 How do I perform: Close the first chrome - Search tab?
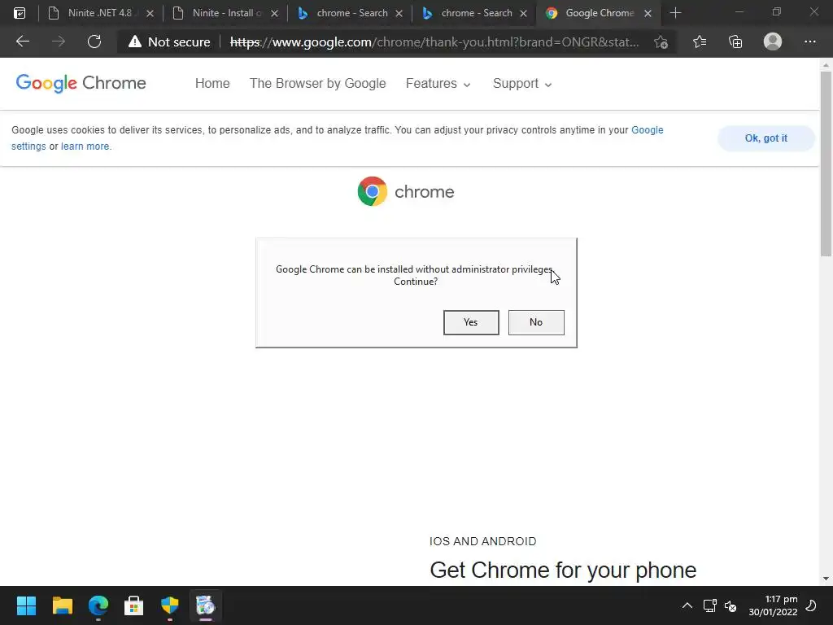[x=399, y=13]
